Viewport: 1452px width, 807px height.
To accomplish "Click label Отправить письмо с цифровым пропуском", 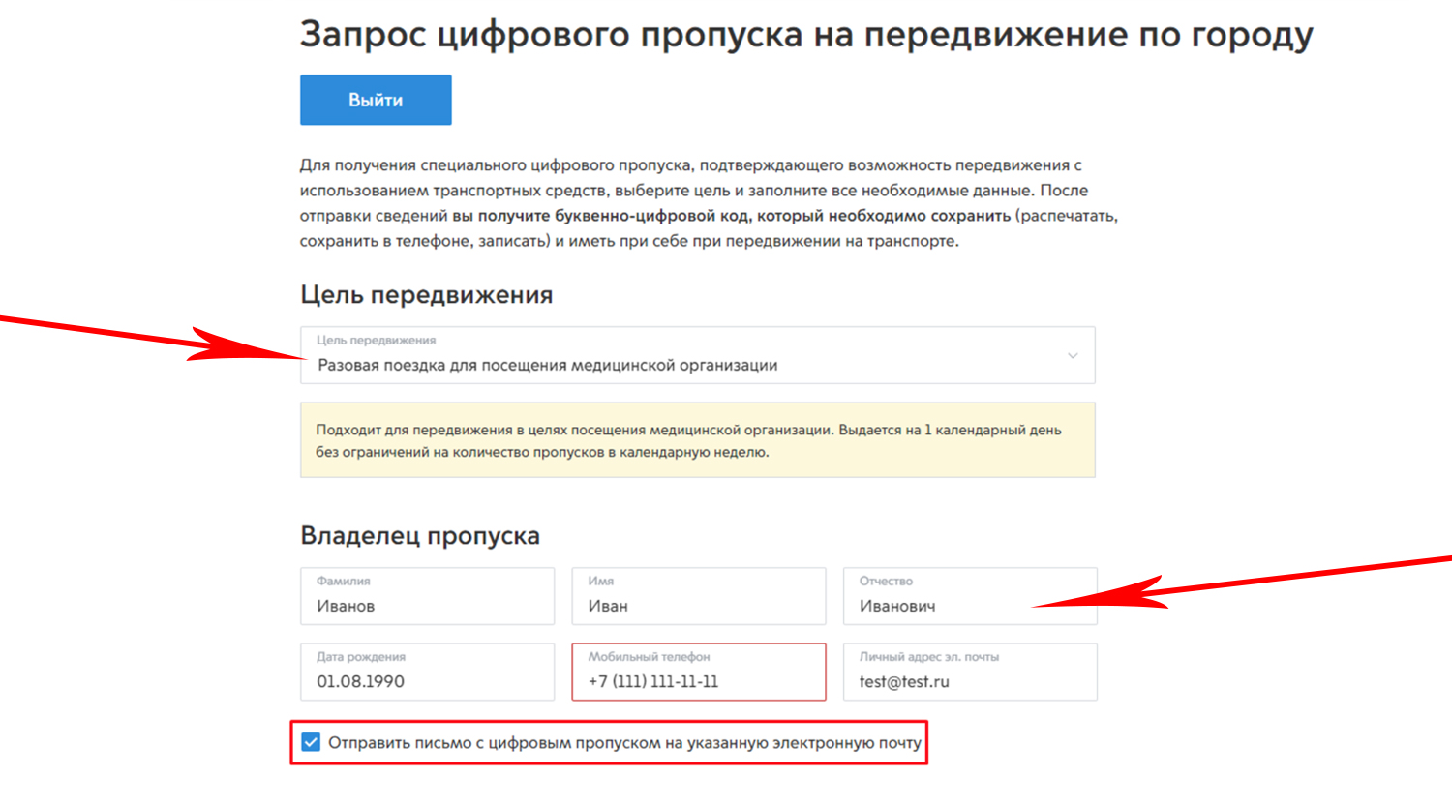I will pos(624,743).
